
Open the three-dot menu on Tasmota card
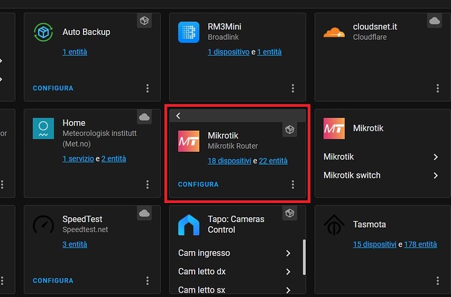437,281
